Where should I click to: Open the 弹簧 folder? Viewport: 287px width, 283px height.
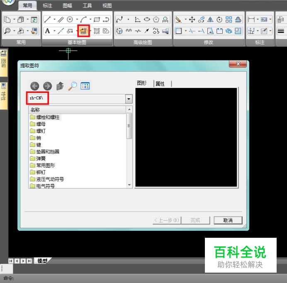[x=38, y=159]
